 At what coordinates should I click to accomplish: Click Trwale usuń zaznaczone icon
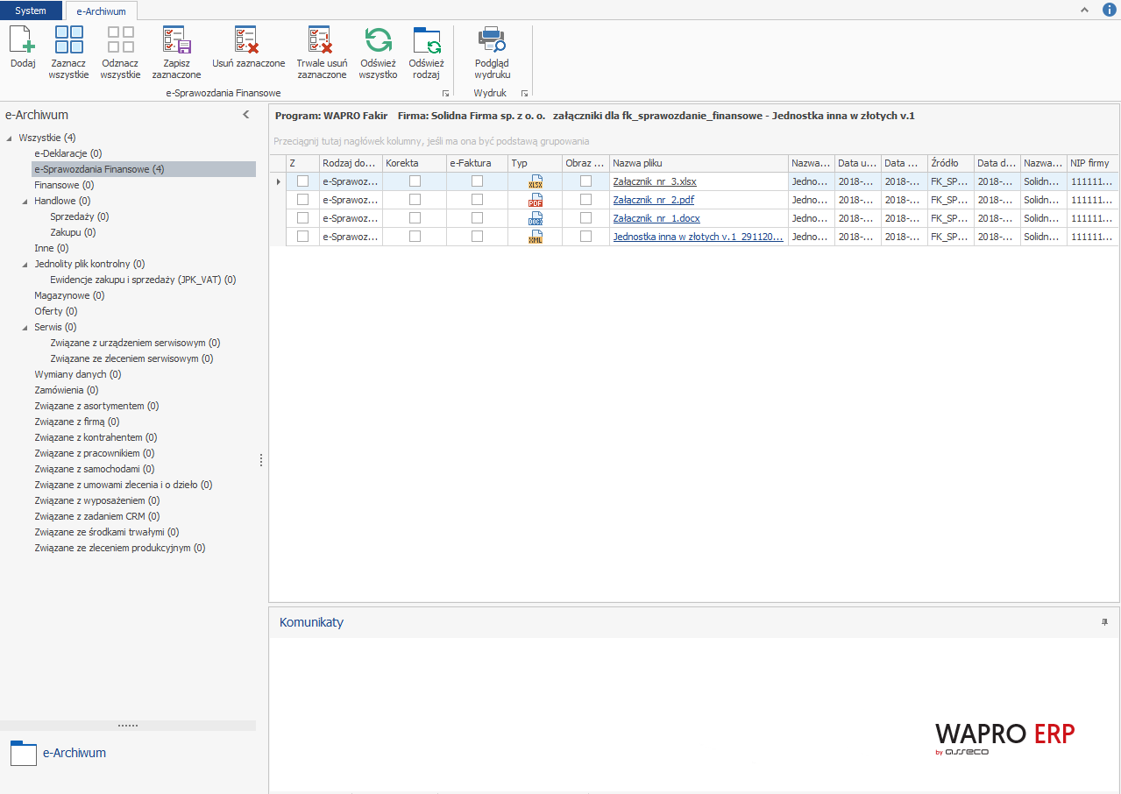click(x=322, y=40)
